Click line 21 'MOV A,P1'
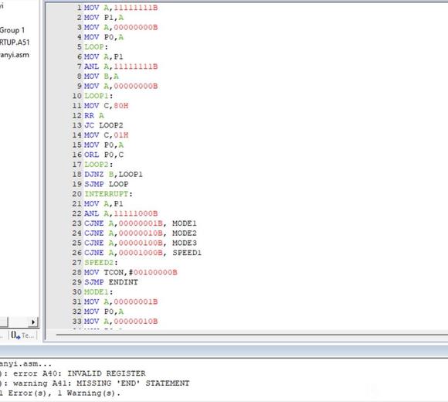The image size is (448, 402). click(104, 204)
